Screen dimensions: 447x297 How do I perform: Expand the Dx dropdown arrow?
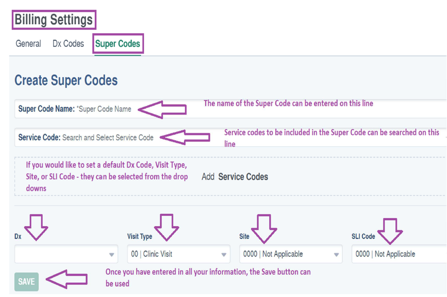tap(111, 254)
